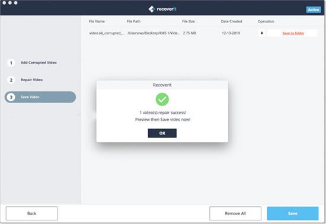Image resolution: width=326 pixels, height=224 pixels.
Task: Go Back to the previous step
Action: pyautogui.click(x=31, y=213)
